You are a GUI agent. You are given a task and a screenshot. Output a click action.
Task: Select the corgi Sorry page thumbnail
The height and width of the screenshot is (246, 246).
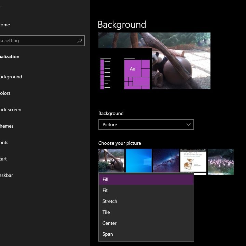pyautogui.click(x=193, y=160)
